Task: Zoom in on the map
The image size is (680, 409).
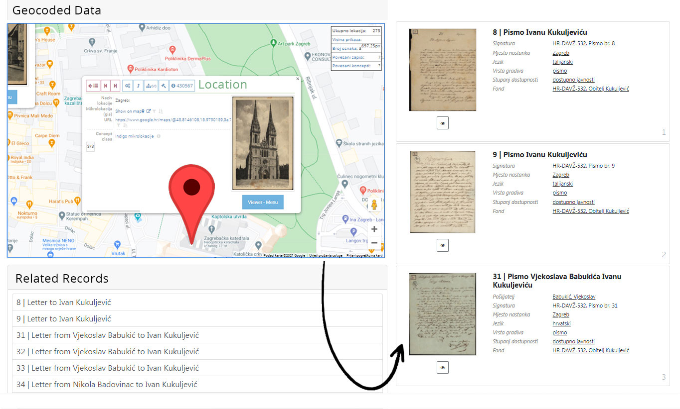Action: tap(374, 229)
